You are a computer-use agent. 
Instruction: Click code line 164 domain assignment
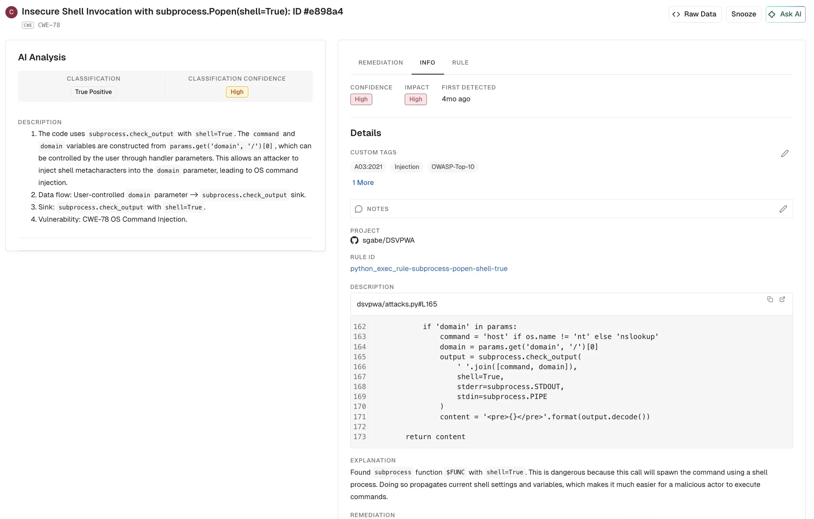[519, 347]
